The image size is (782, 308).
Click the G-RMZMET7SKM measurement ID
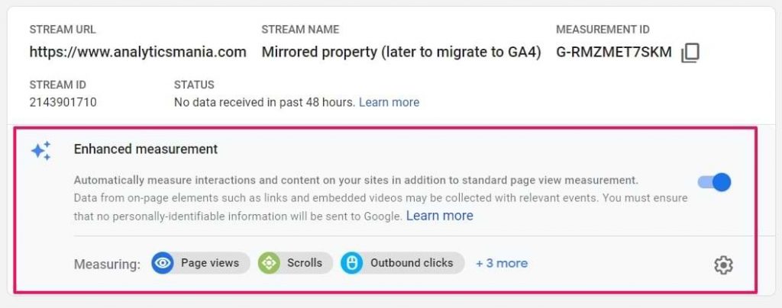[x=614, y=53]
